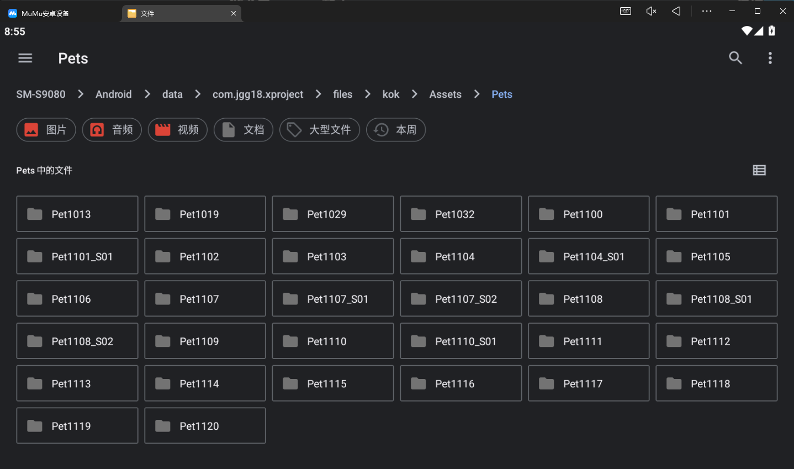Image resolution: width=794 pixels, height=469 pixels.
Task: Navigate to SM-S9080 in breadcrumb
Action: [41, 94]
